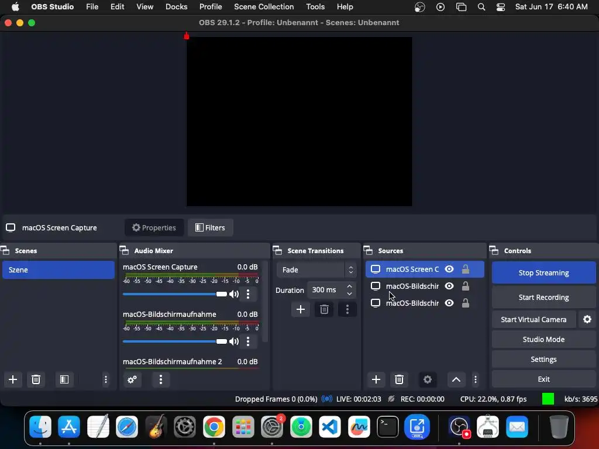599x449 pixels.
Task: Remove selected scene with trash icon
Action: click(x=36, y=379)
